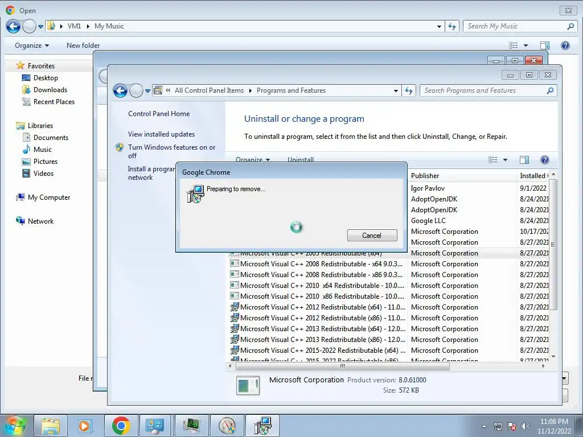Click Action Center flag in system tray
583x437 pixels.
[512, 426]
